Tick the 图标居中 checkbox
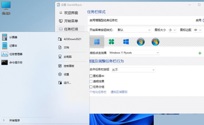The width and height of the screenshot is (204, 125). pyautogui.click(x=91, y=76)
